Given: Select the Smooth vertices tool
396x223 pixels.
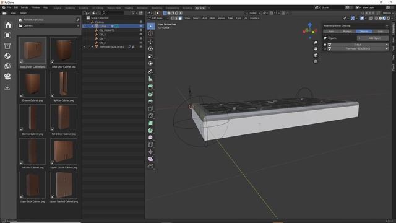Looking at the screenshot, I should 150,138.
